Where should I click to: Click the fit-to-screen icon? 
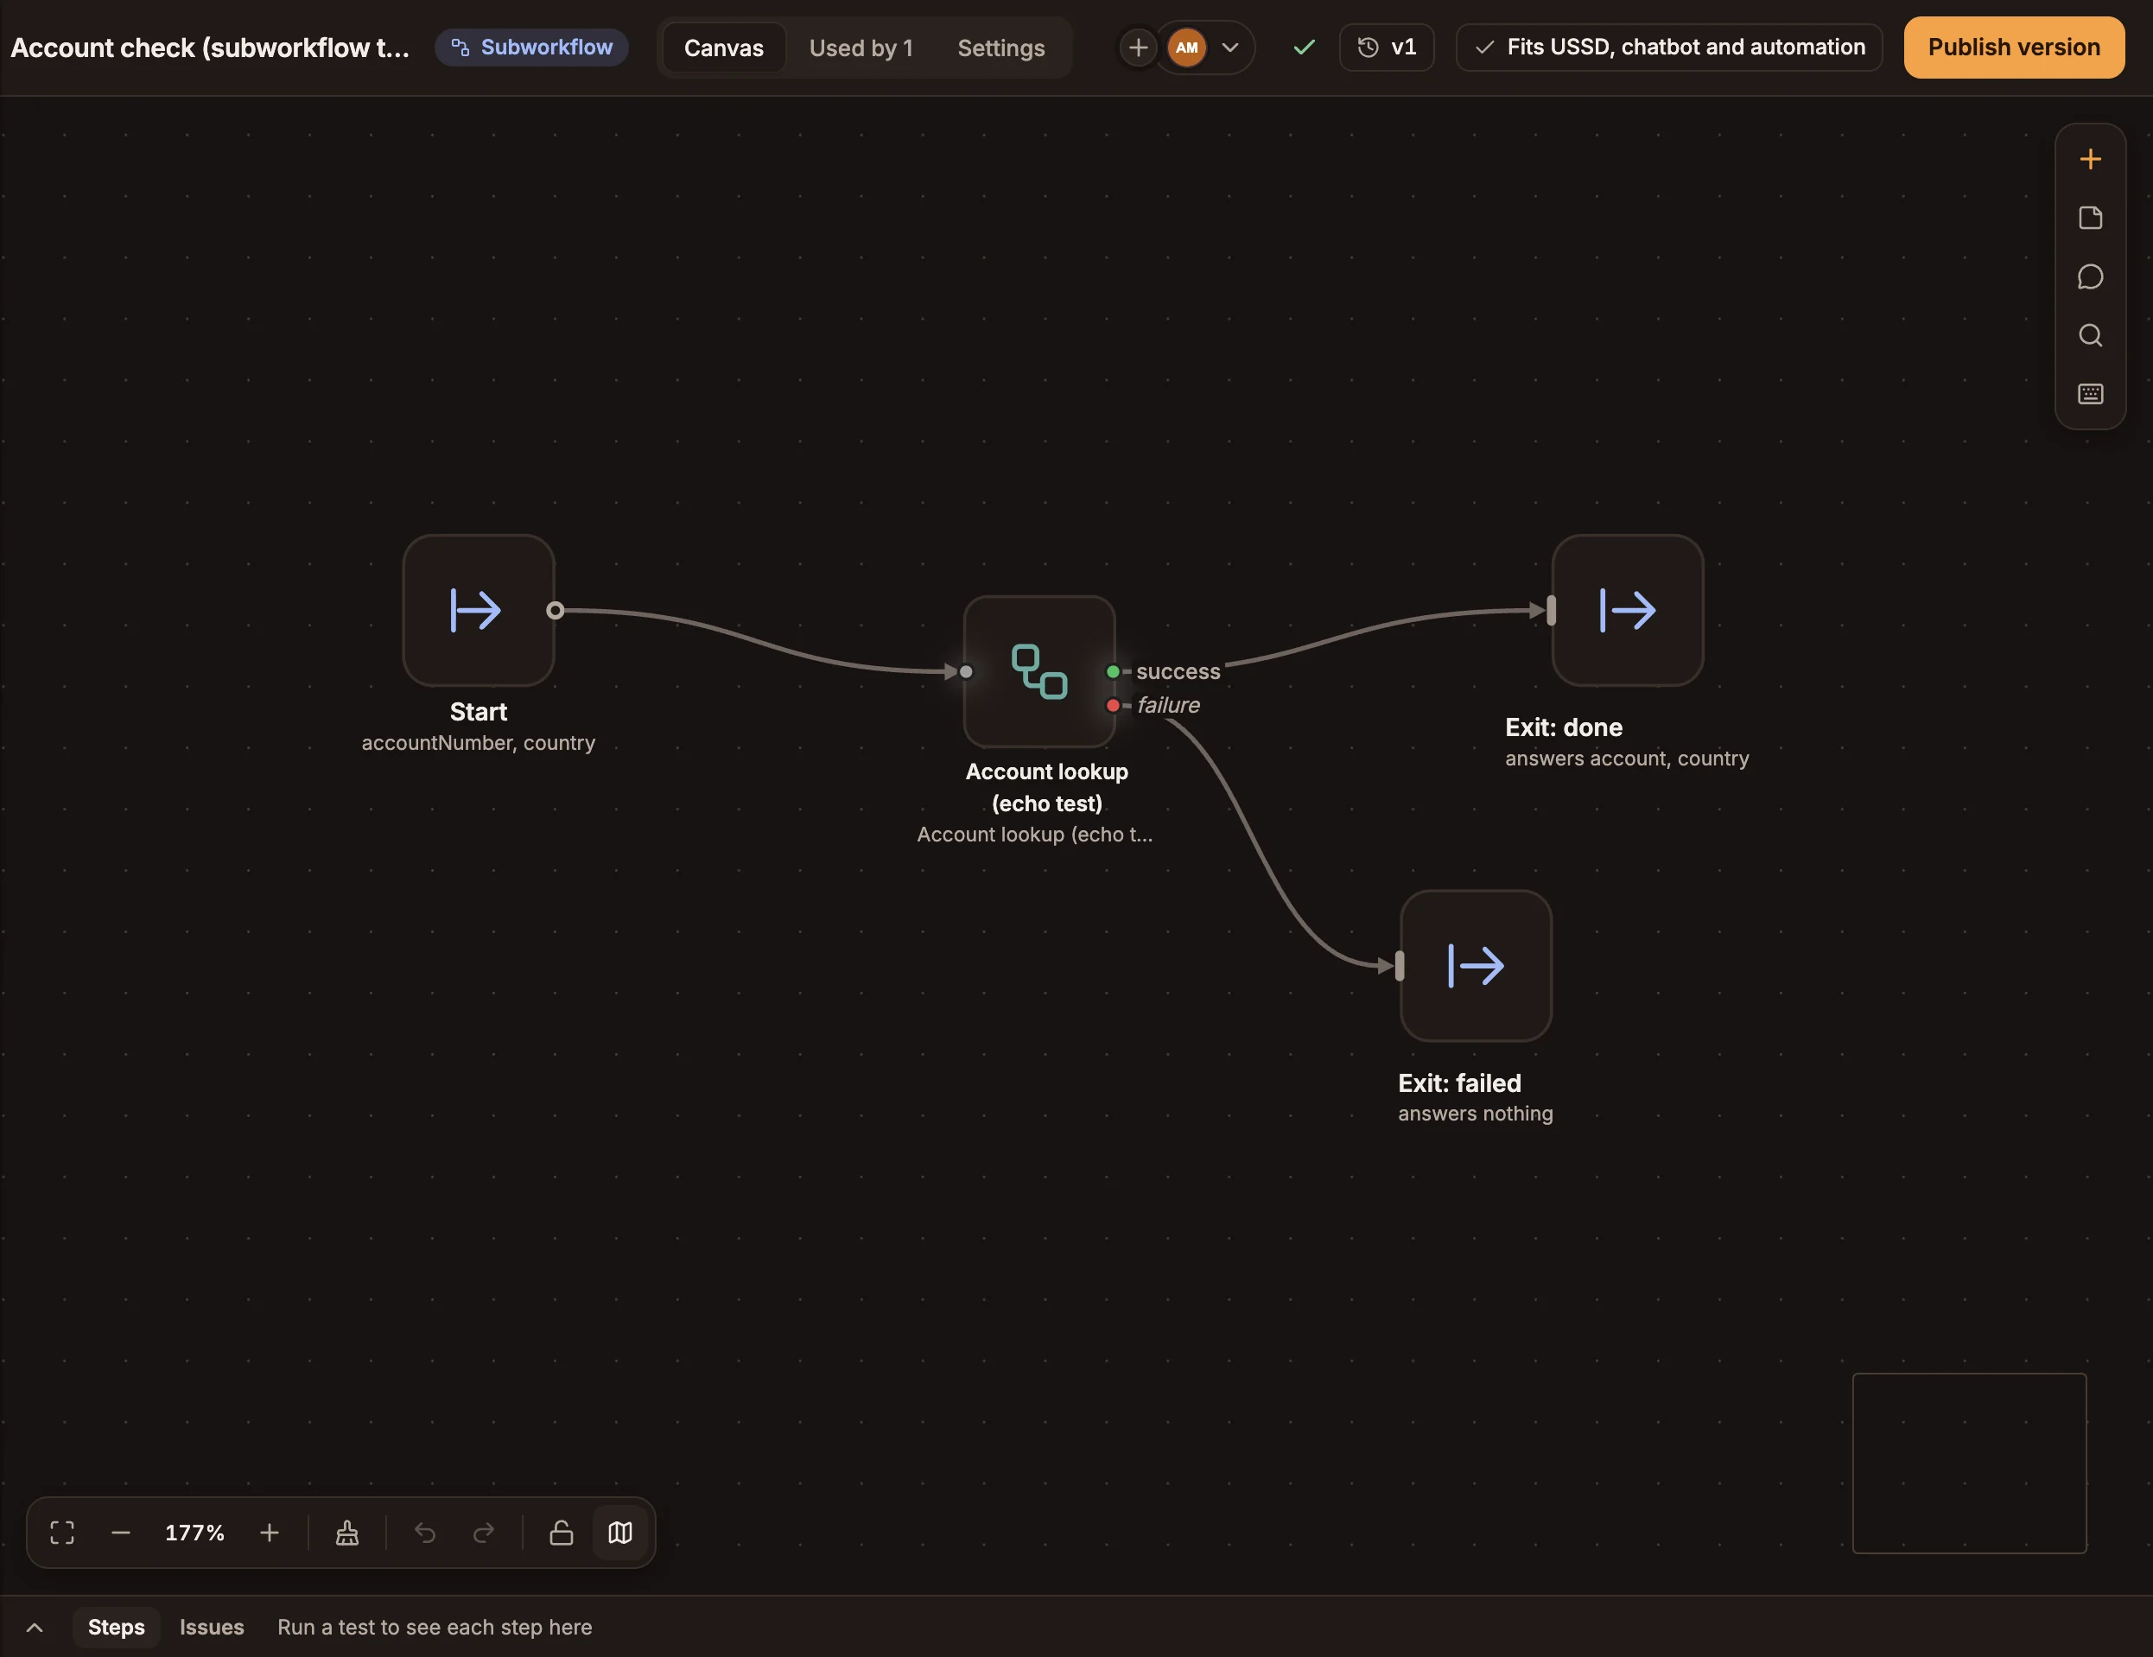pyautogui.click(x=62, y=1533)
